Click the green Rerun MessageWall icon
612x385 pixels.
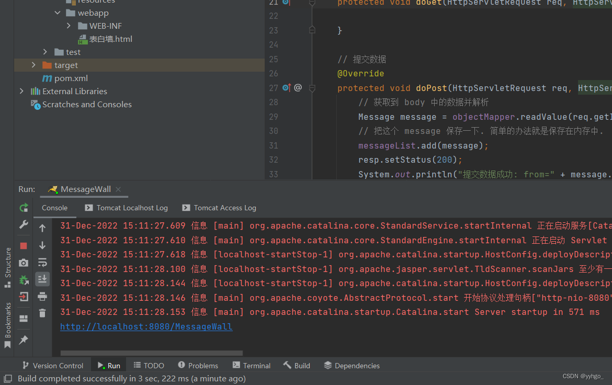(24, 208)
